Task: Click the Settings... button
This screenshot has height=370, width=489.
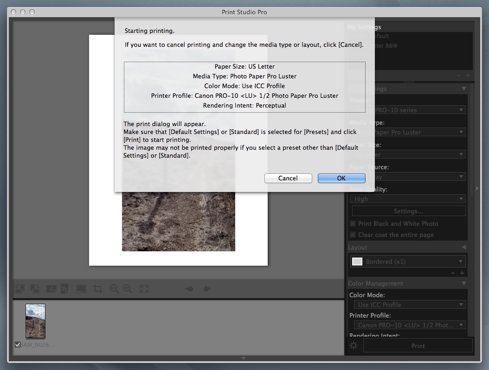Action: pyautogui.click(x=408, y=211)
